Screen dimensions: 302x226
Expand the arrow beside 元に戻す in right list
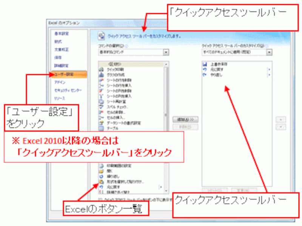[x=269, y=70]
